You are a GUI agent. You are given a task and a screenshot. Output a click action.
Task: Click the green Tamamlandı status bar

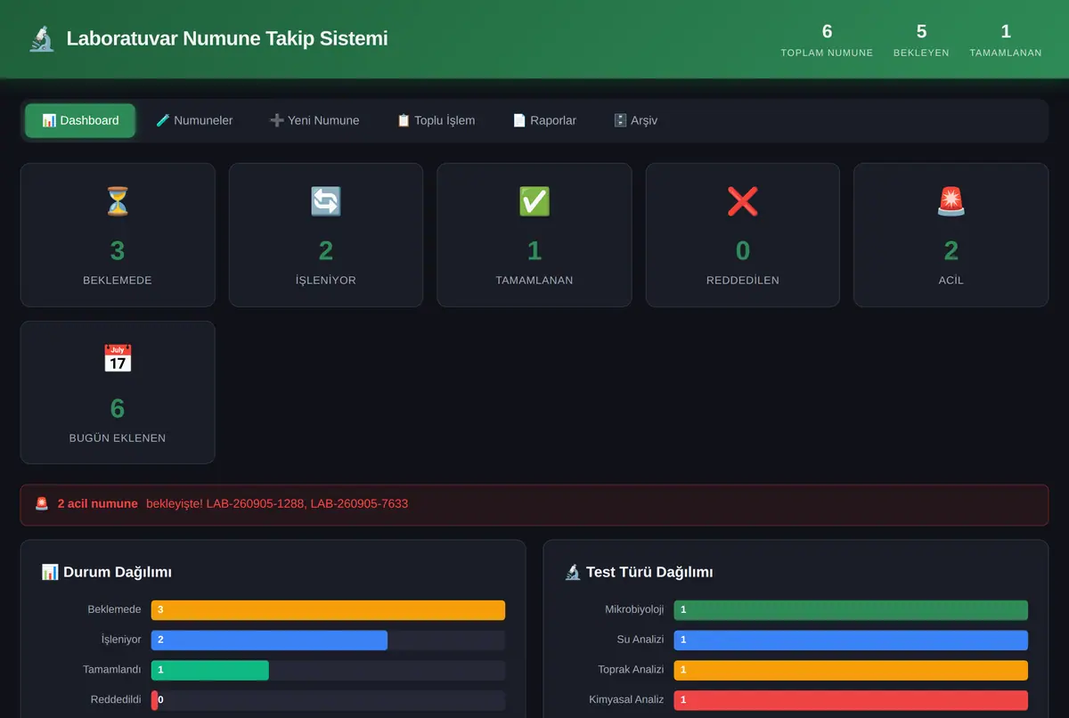coord(210,671)
